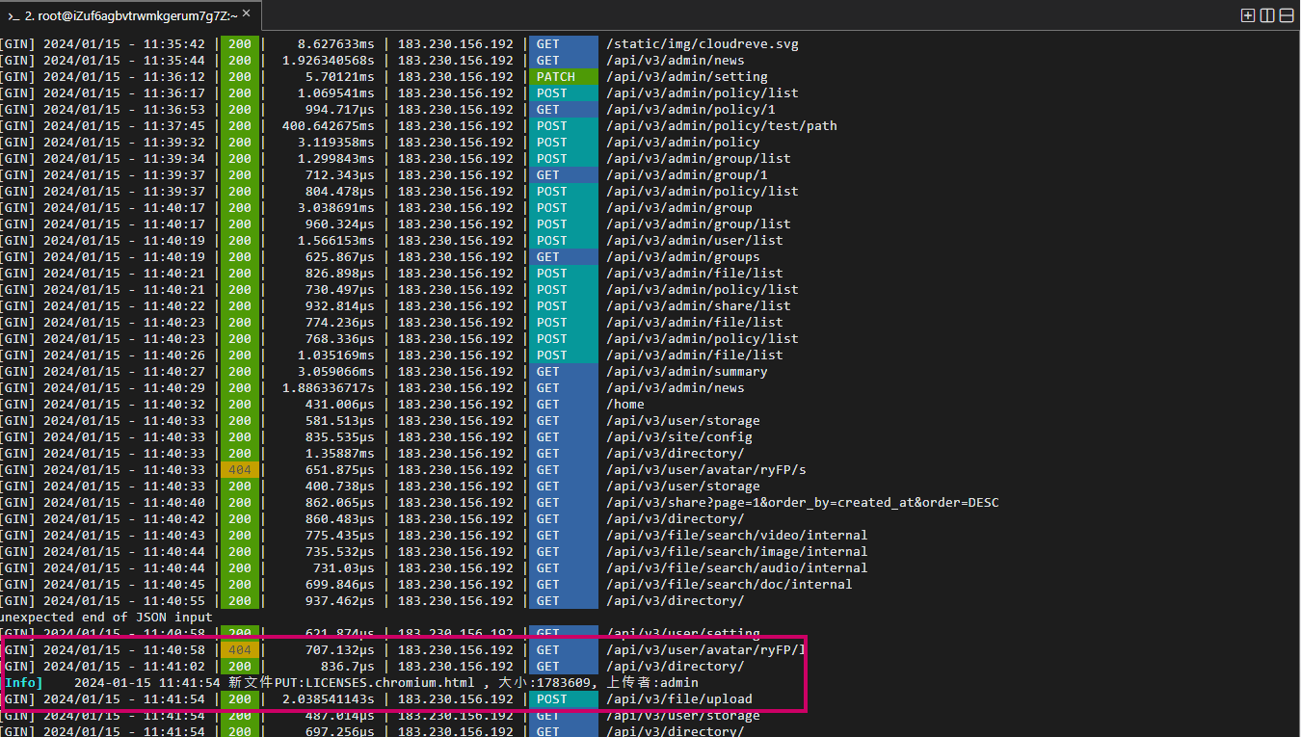Image resolution: width=1301 pixels, height=737 pixels.
Task: Click the 3.119358ms latency value
Action: (x=336, y=143)
